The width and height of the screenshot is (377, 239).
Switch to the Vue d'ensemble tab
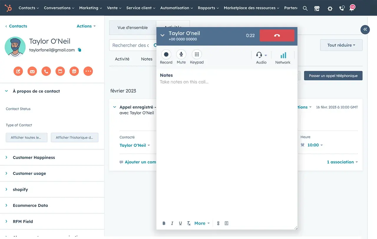[x=133, y=28]
